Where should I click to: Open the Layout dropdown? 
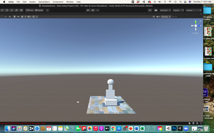pyautogui.click(x=194, y=10)
